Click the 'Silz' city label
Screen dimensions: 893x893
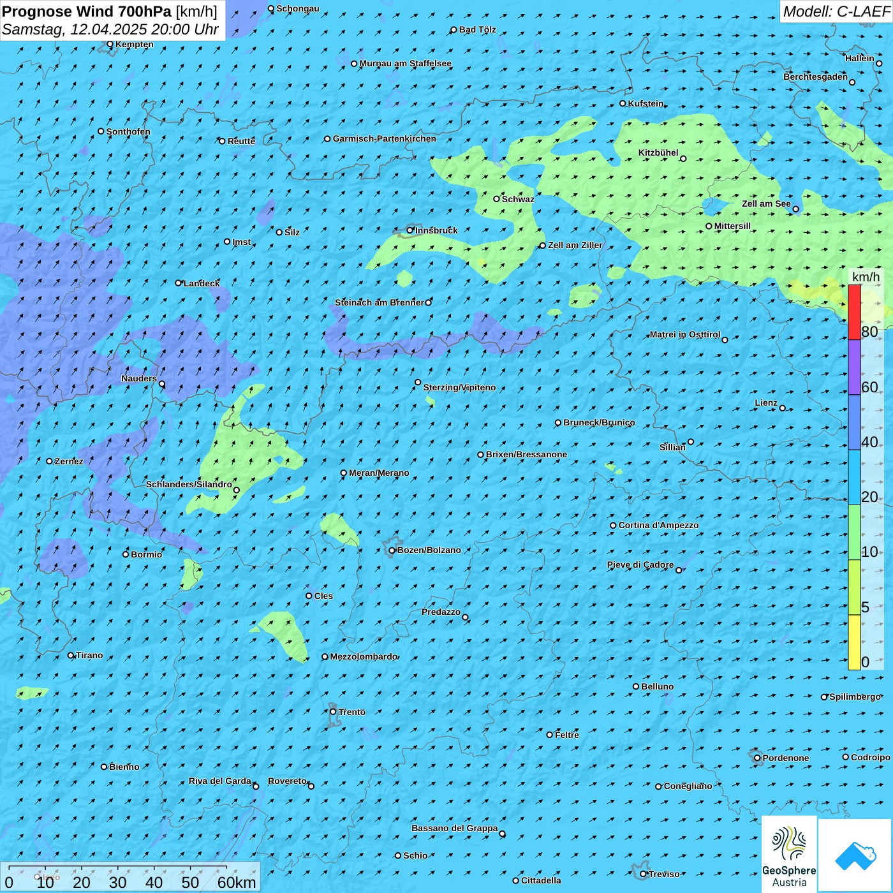click(x=292, y=232)
